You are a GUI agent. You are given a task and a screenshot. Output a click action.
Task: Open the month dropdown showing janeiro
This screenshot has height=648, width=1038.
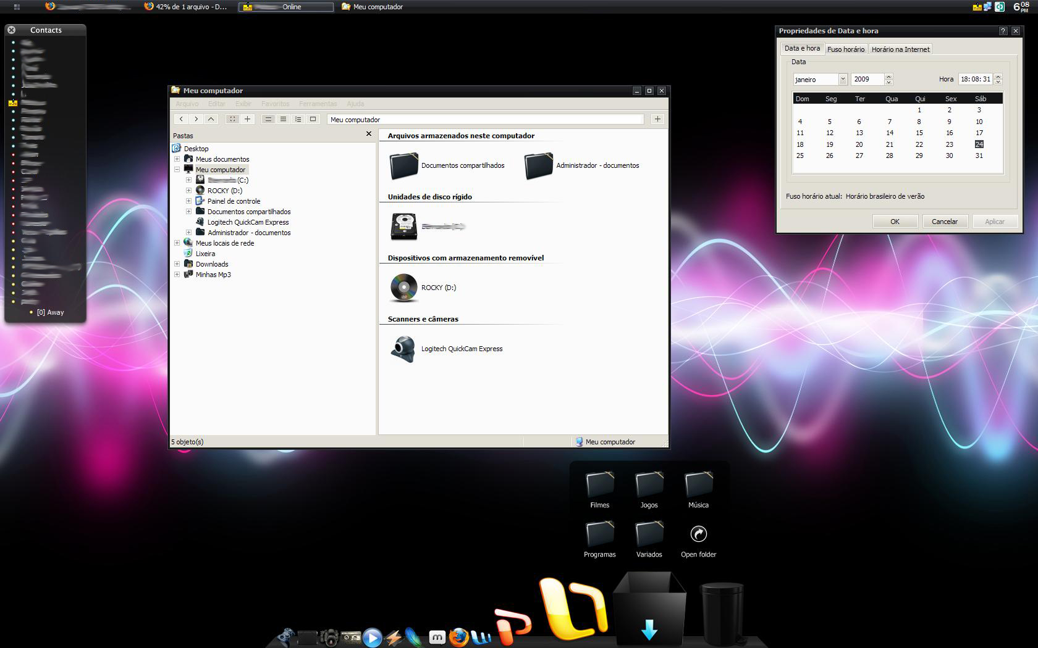click(x=842, y=79)
